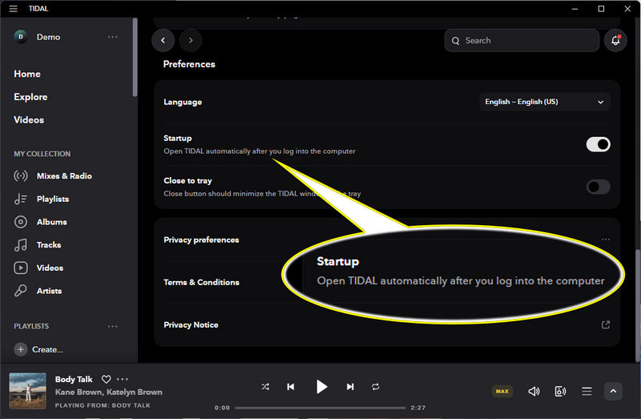Expand the now playing view
Viewport: 641px width, 419px height.
(x=613, y=391)
